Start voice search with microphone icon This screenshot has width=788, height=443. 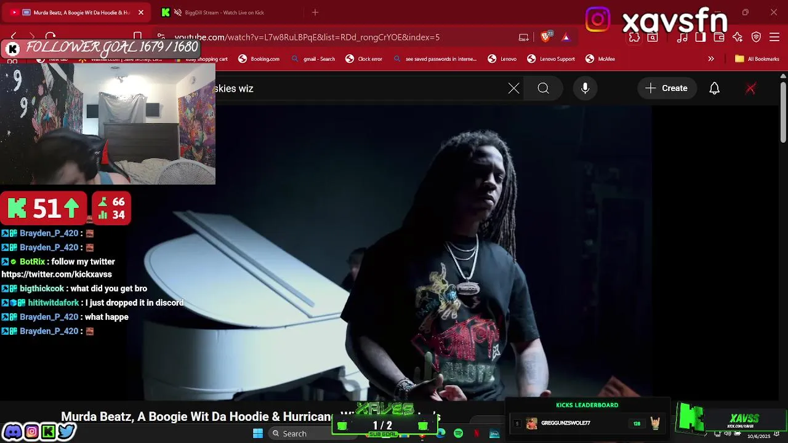(585, 88)
